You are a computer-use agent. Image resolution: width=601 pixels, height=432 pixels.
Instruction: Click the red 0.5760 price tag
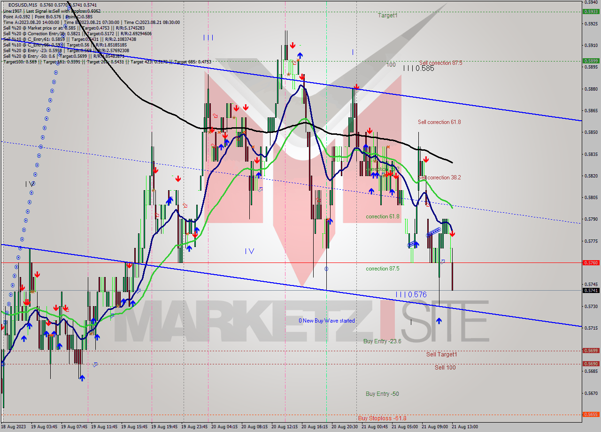591,263
